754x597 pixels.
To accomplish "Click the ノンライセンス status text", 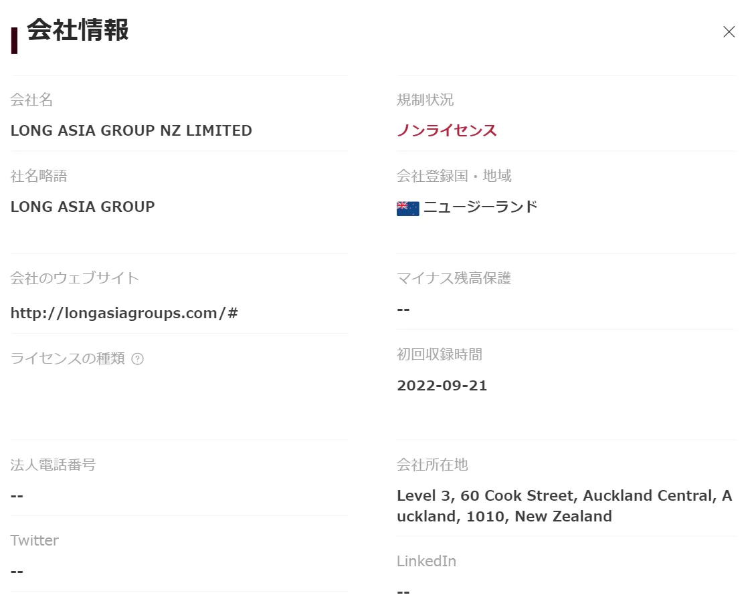I will tap(447, 130).
